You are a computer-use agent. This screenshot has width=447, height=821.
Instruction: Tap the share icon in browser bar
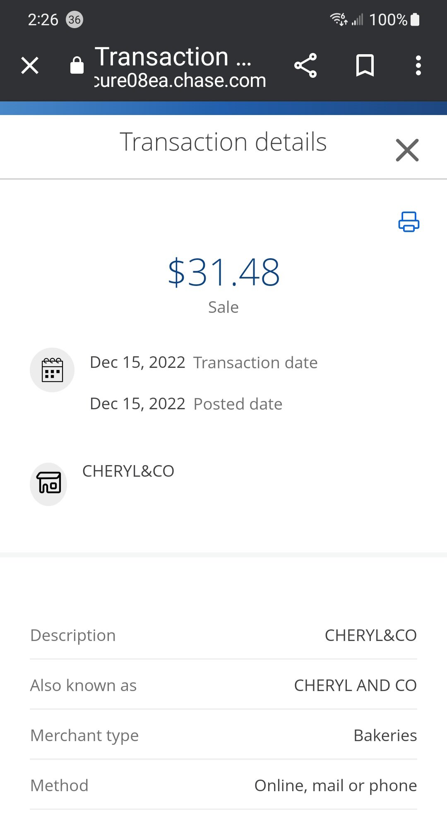coord(305,65)
